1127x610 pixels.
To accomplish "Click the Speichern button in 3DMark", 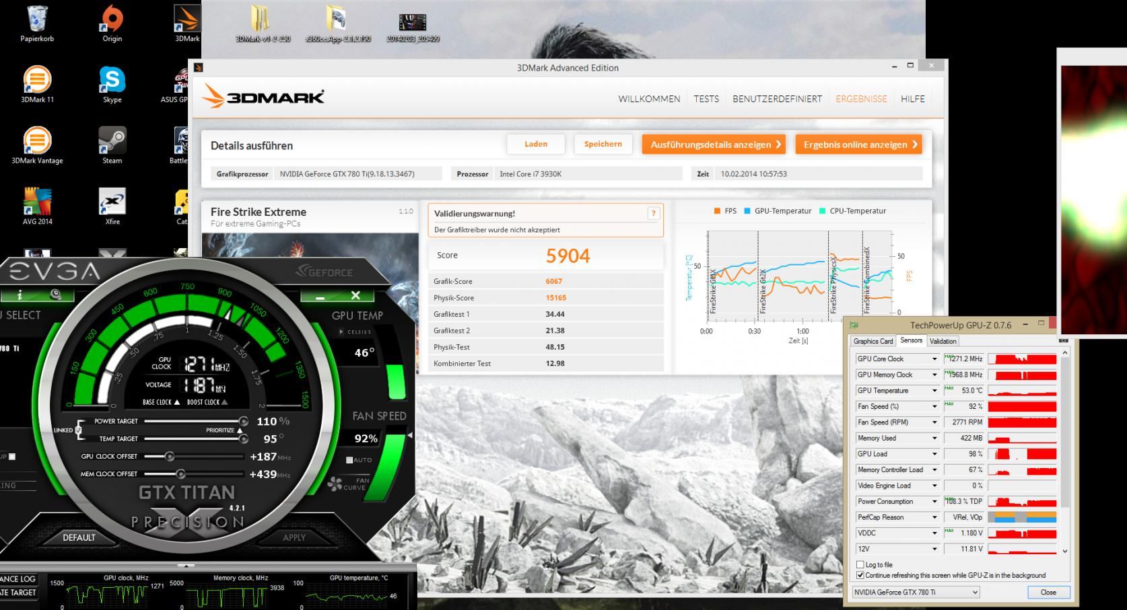I will (x=603, y=144).
